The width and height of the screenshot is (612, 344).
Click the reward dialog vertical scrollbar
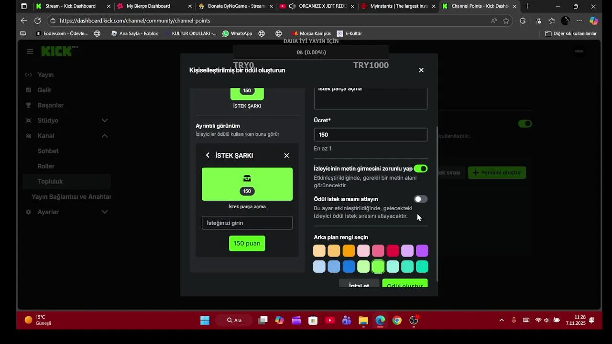click(437, 204)
